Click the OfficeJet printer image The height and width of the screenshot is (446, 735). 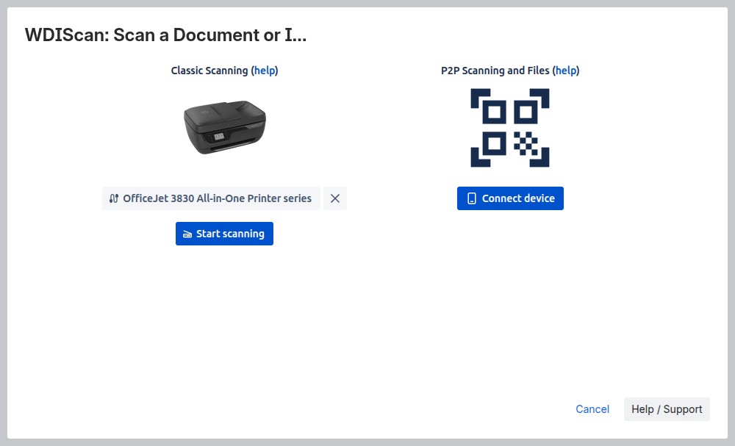tap(224, 127)
